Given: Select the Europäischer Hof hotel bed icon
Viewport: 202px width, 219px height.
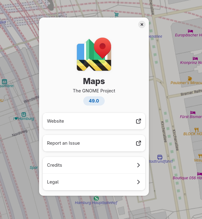Looking at the screenshot, I should (x=191, y=31).
